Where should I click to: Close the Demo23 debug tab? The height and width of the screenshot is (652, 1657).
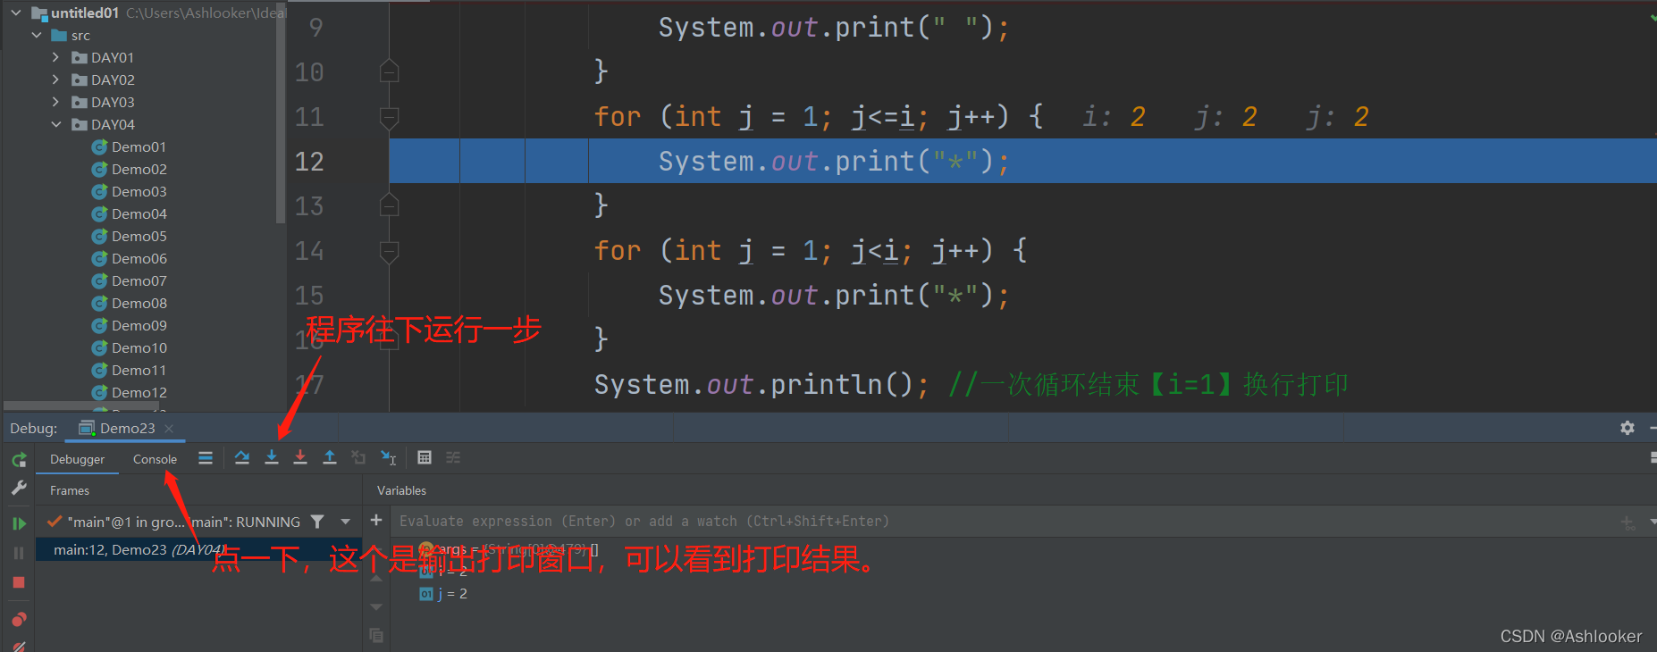169,429
